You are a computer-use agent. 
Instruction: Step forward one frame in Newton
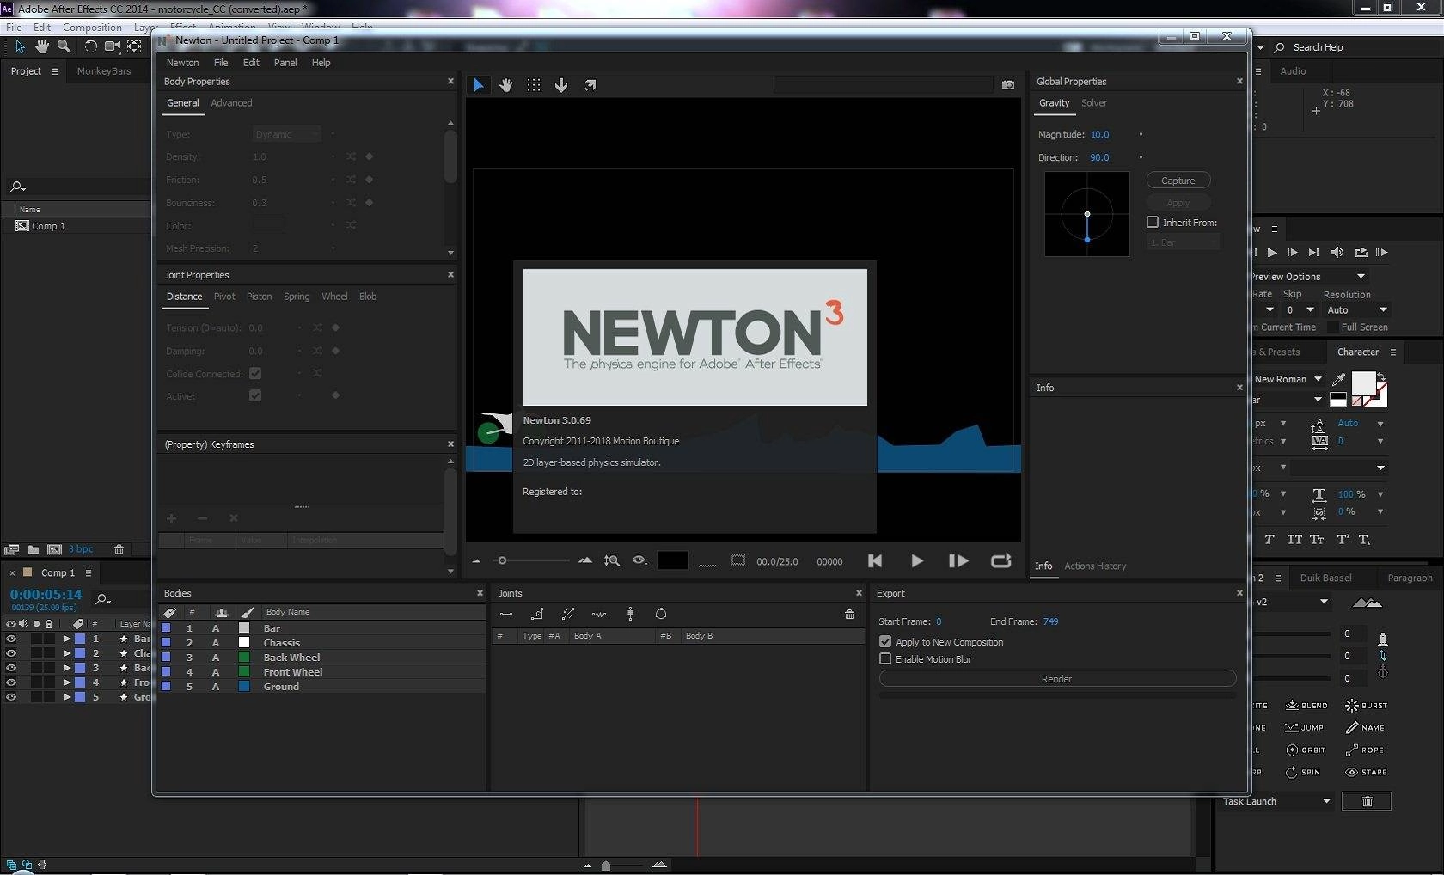[958, 560]
